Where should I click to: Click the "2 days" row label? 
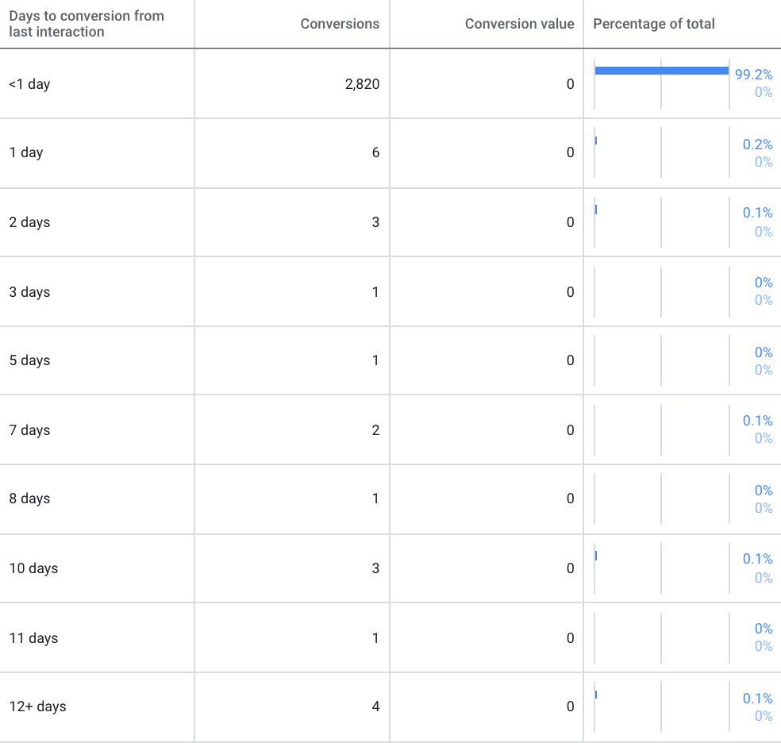(29, 222)
